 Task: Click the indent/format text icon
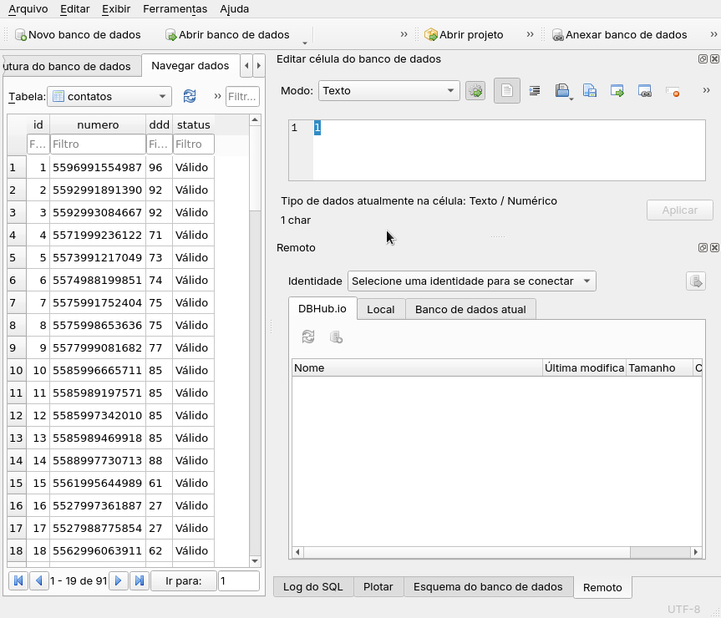point(535,91)
